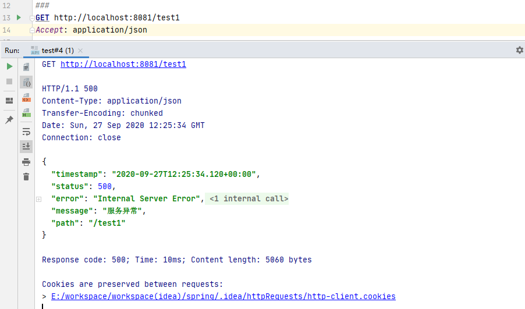Pin the test#4 run tab
The image size is (525, 309).
[9, 119]
